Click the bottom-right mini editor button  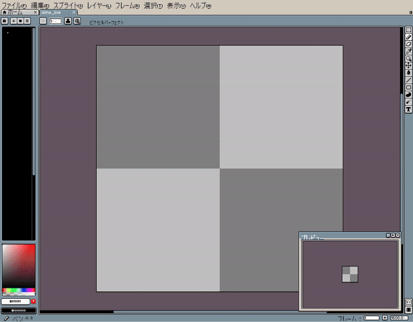[408, 310]
